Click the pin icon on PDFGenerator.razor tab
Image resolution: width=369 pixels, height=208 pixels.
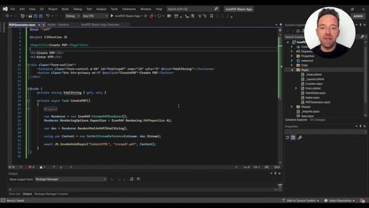click(39, 24)
